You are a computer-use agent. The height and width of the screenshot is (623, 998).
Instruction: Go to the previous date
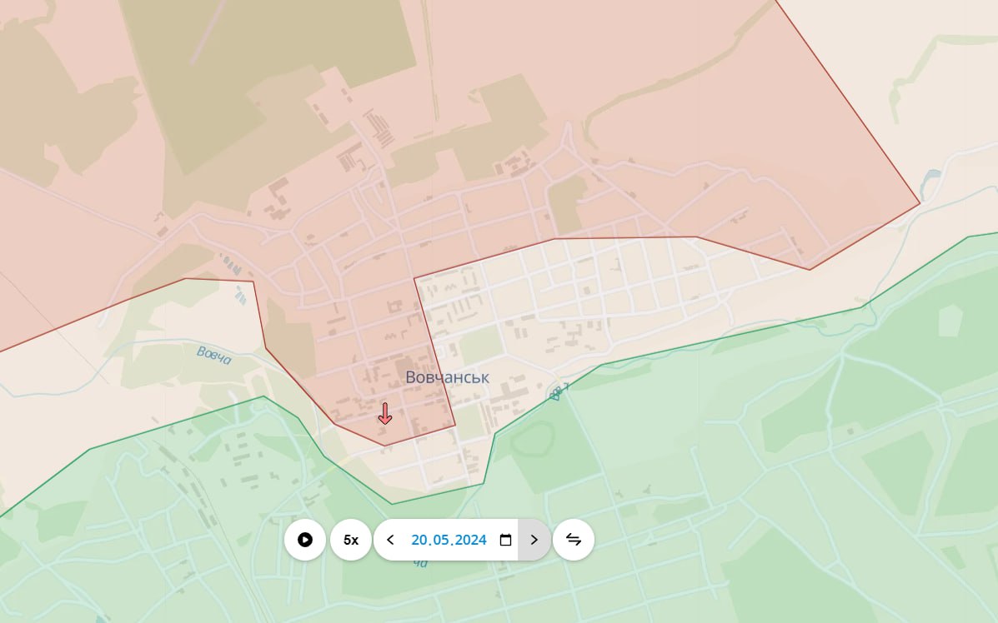tap(390, 540)
